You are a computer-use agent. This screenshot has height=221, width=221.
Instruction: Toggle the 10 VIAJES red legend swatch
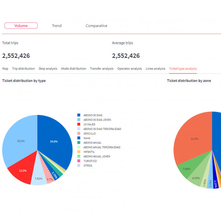tap(79, 124)
